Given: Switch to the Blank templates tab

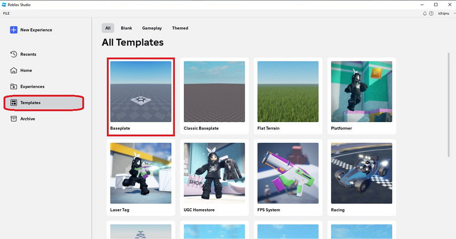Looking at the screenshot, I should pyautogui.click(x=126, y=28).
